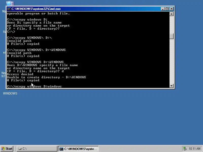Viewport: 203px width, 152px height.
Task: Switch to the C:\ taskbar window
Action: 37,149
